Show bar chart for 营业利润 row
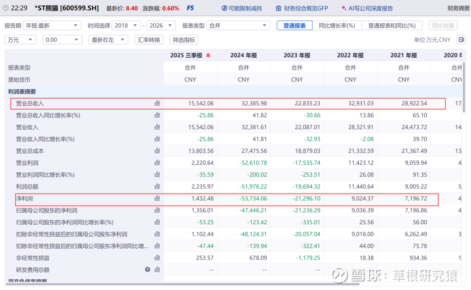471x290 pixels. click(x=157, y=163)
